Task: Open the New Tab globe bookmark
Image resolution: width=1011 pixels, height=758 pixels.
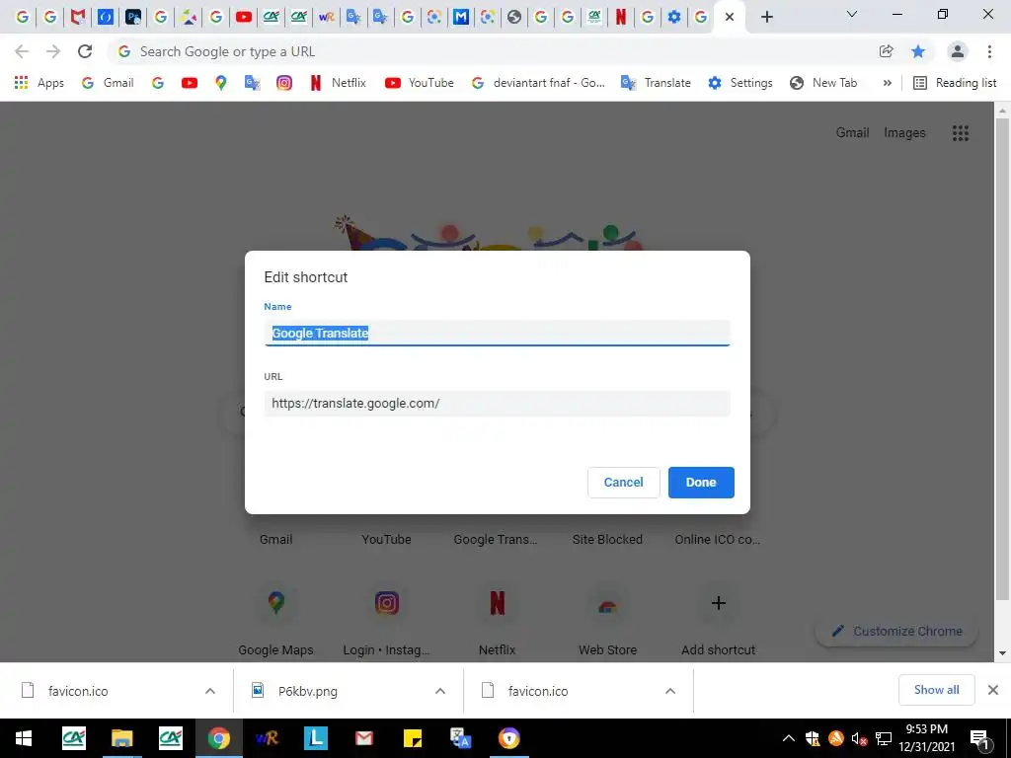Action: pos(823,83)
